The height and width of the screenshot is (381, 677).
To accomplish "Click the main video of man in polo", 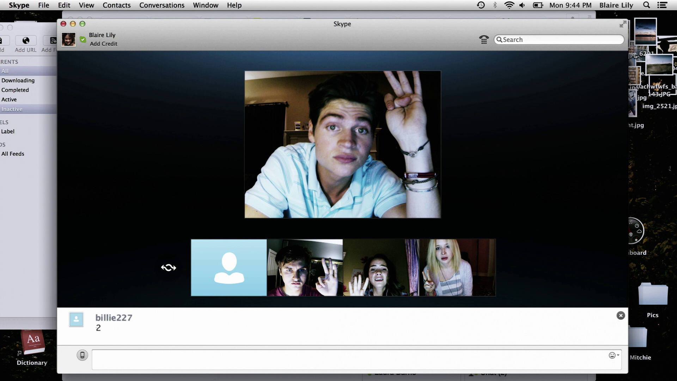I will coord(343,144).
